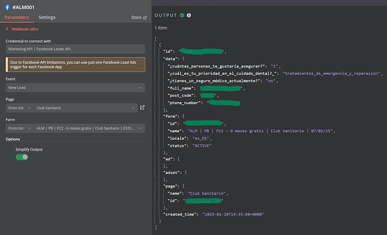Screen dimensions: 387x235
Task: Click the Docs external-link arrow icon
Action: point(145,18)
